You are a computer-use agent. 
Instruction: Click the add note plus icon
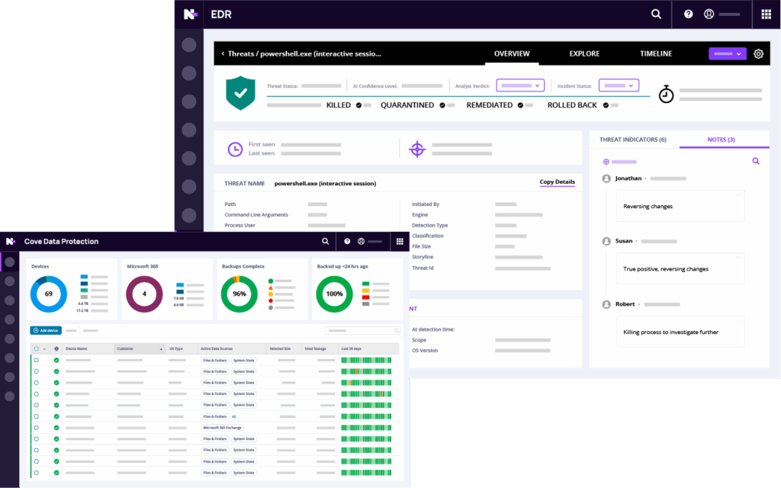606,162
